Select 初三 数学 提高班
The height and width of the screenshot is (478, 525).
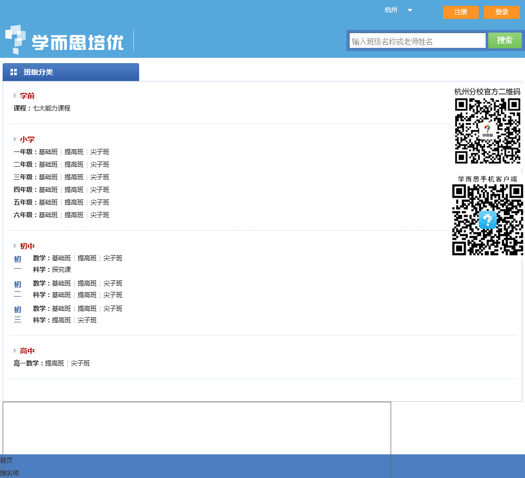tap(87, 309)
